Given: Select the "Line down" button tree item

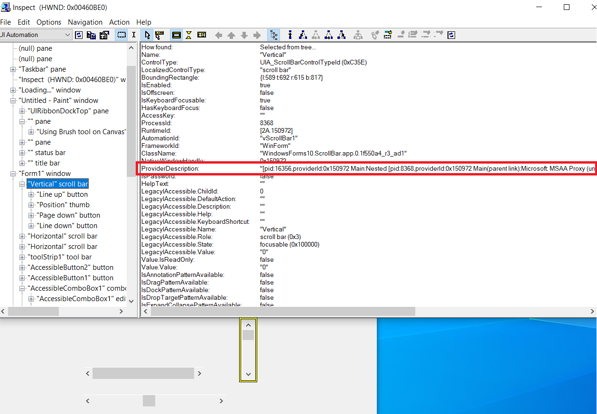Looking at the screenshot, I should [x=67, y=226].
